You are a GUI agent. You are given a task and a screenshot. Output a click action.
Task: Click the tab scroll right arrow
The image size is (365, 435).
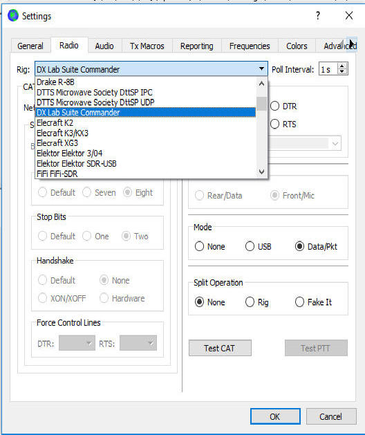click(x=352, y=44)
